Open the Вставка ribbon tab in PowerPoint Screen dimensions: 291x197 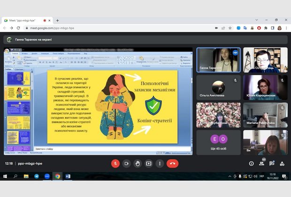(x=24, y=53)
